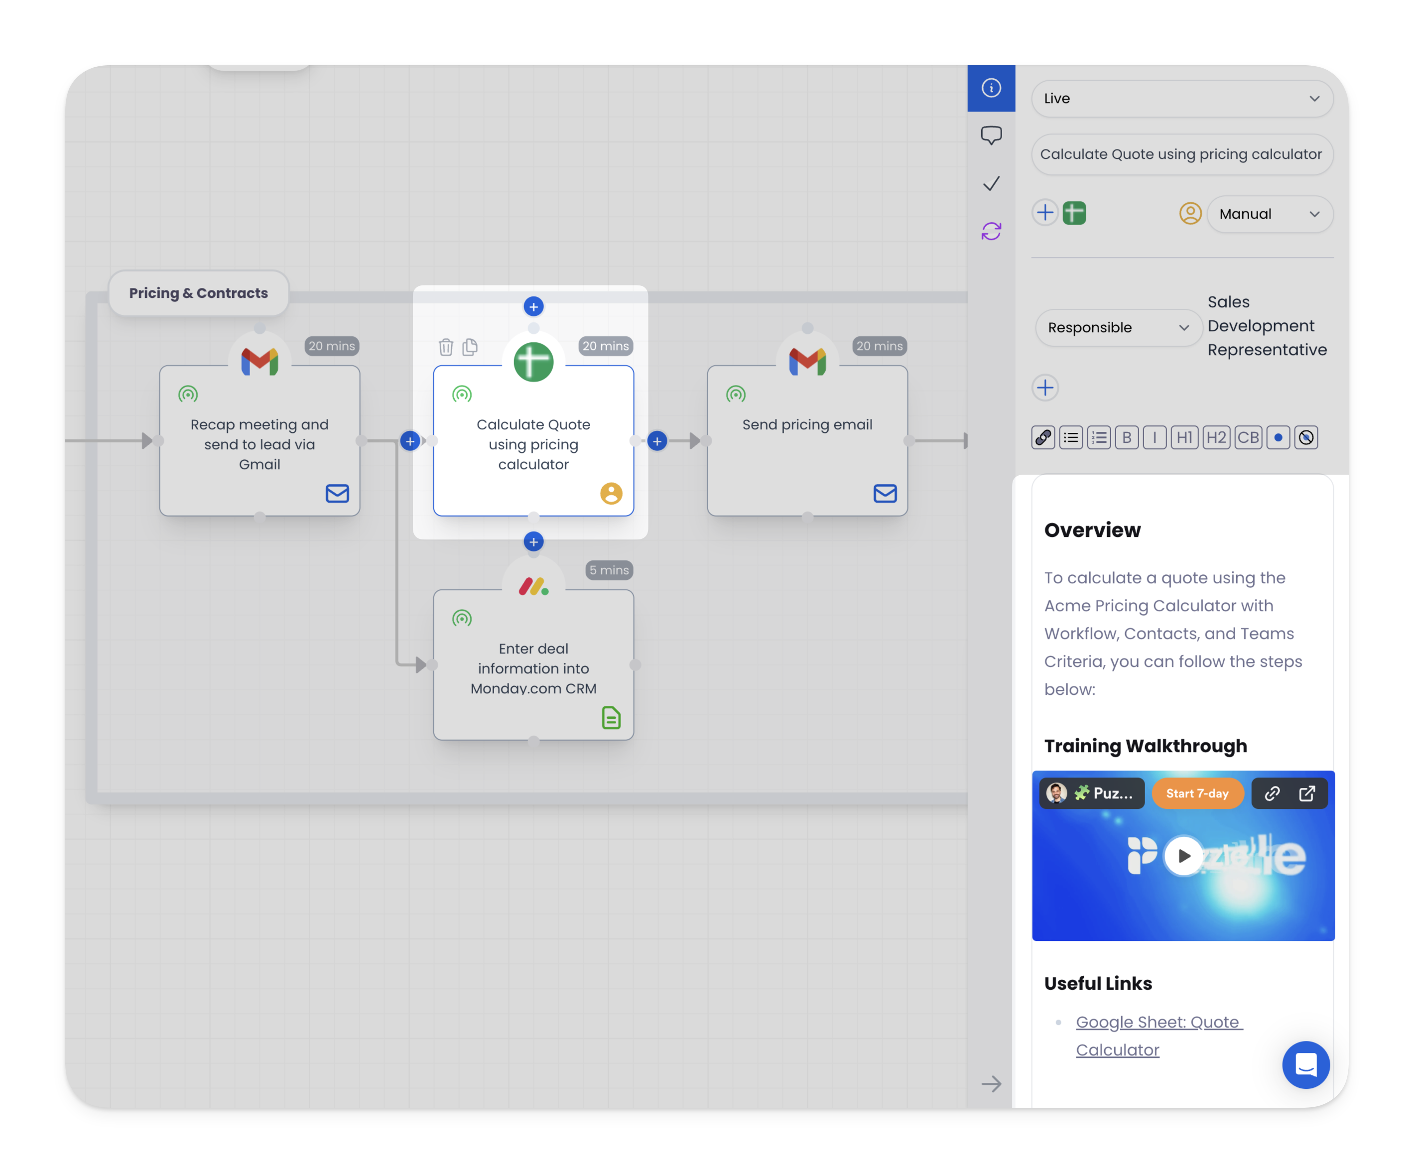The width and height of the screenshot is (1414, 1173).
Task: Duplicate selected step with copy icon
Action: click(470, 347)
